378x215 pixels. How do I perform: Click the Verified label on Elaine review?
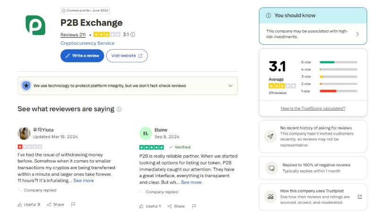pos(180,147)
